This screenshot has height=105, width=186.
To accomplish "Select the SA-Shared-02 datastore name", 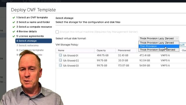I will [71, 61].
